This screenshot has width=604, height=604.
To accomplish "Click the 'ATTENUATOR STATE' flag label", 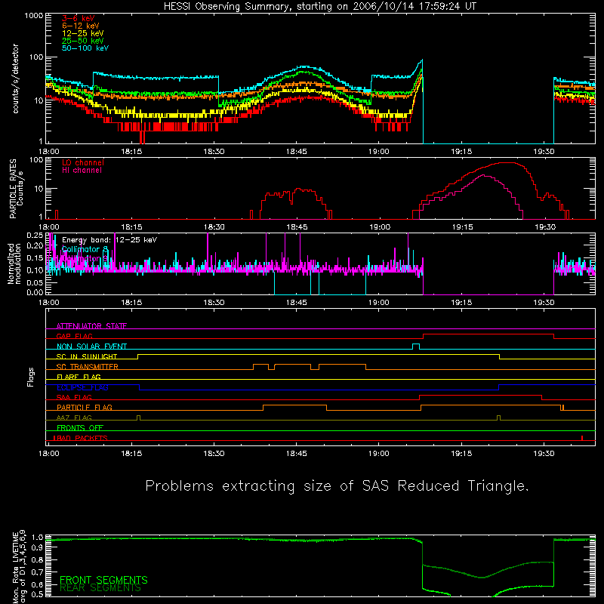I will pyautogui.click(x=91, y=326).
